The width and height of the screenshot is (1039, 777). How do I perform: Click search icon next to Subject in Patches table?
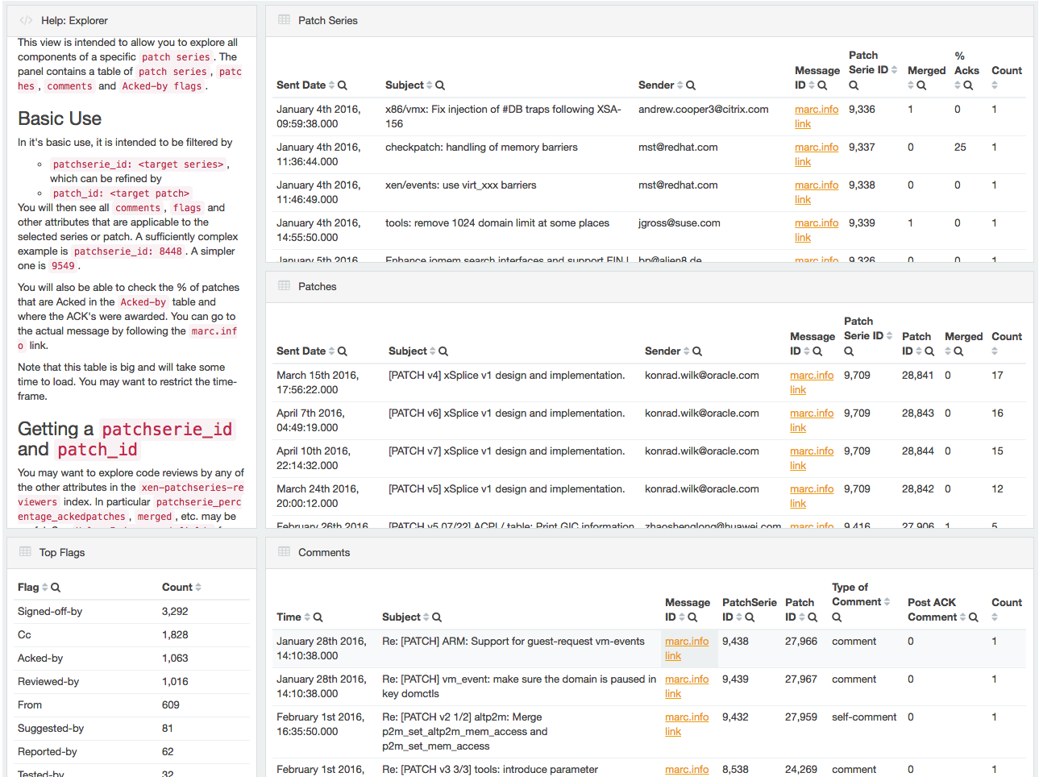[x=443, y=351]
